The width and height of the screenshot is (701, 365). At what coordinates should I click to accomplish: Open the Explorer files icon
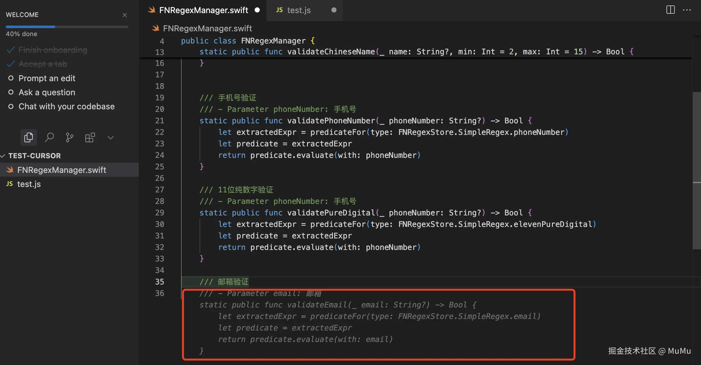click(x=28, y=137)
